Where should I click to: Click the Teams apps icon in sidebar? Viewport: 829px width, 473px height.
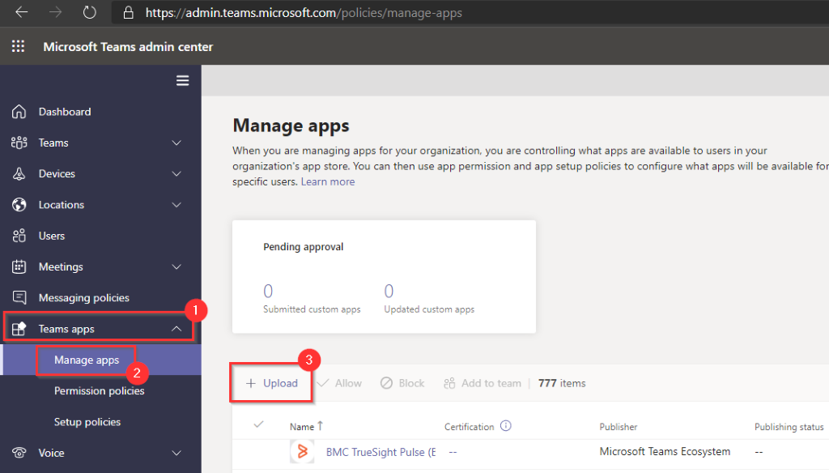(19, 329)
